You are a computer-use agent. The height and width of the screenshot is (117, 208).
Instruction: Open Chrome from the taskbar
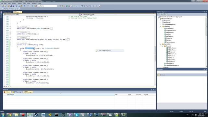pyautogui.click(x=9, y=115)
